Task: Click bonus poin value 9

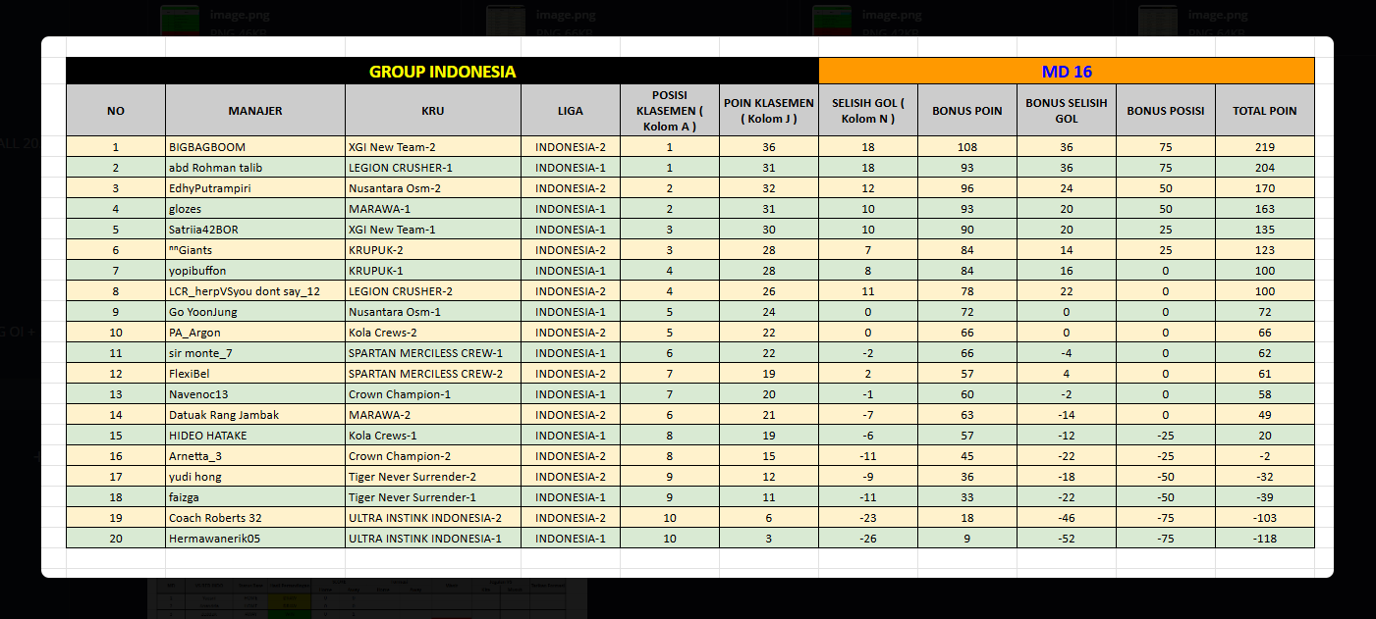Action: click(x=967, y=539)
